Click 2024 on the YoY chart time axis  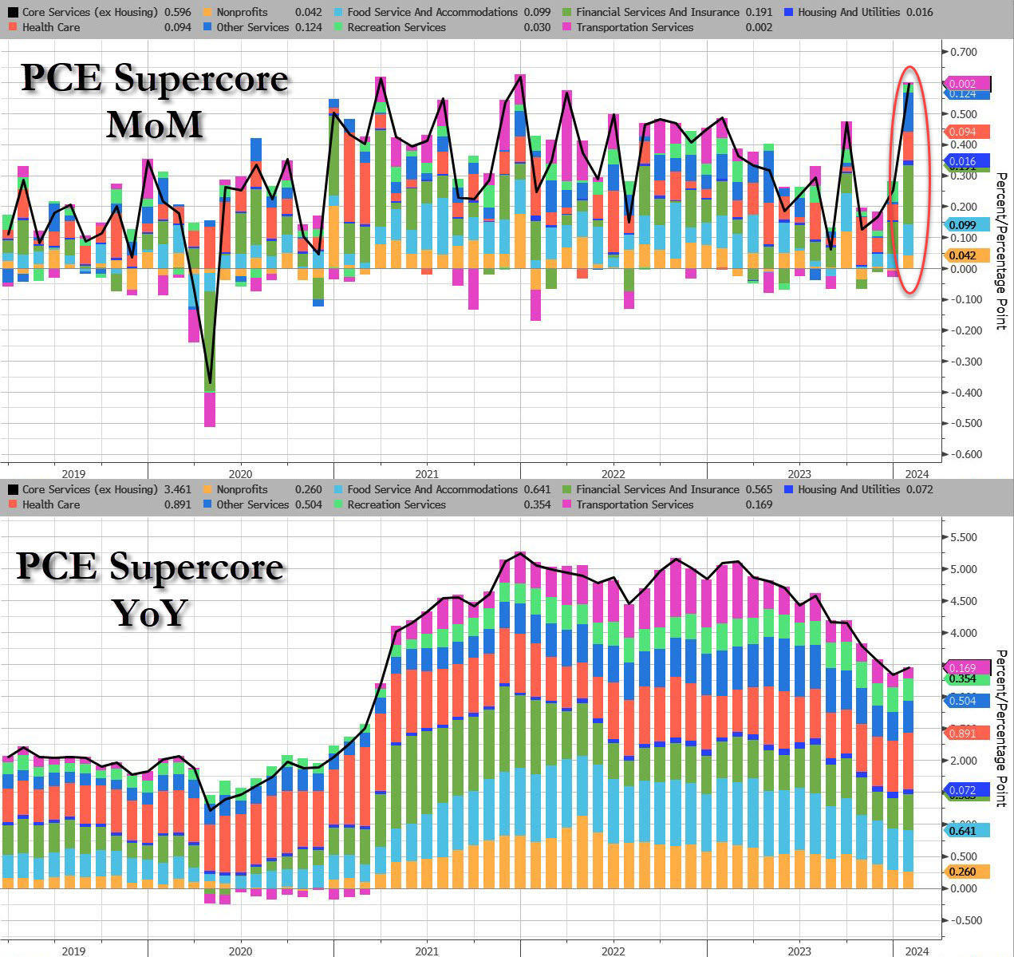pyautogui.click(x=916, y=951)
